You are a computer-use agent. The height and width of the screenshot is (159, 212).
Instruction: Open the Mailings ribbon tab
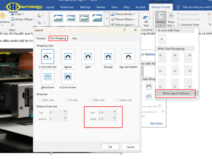tap(85, 7)
